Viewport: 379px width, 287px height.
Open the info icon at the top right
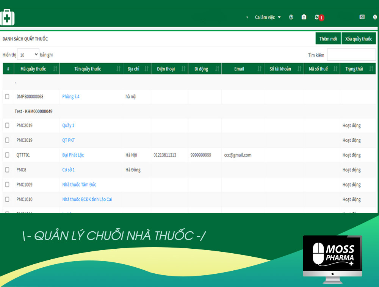pos(374,17)
